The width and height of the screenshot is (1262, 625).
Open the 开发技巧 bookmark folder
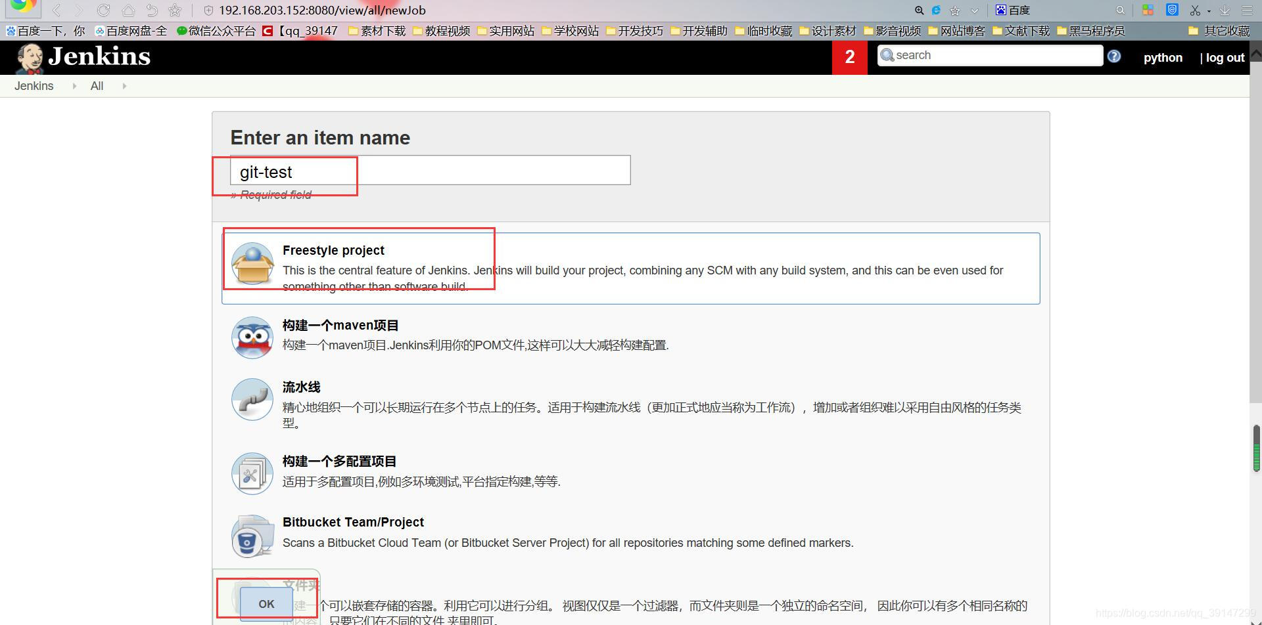pyautogui.click(x=634, y=31)
